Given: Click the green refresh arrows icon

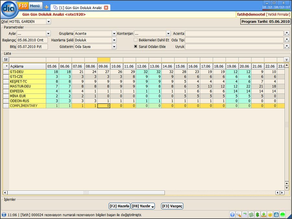Looking at the screenshot, I should pyautogui.click(x=251, y=215).
